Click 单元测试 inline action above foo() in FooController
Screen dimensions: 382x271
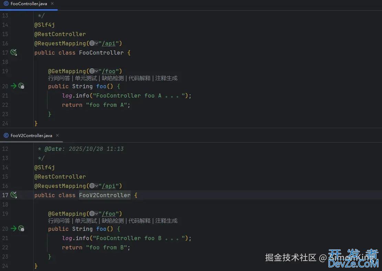pyautogui.click(x=86, y=78)
